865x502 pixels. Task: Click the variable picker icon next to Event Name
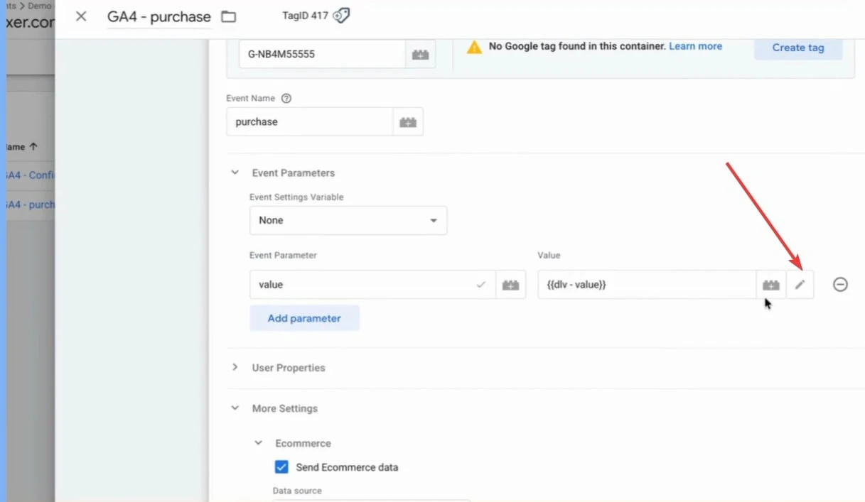(408, 122)
